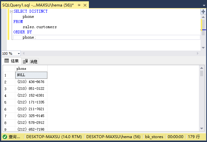
Task: Click the bk_stores database status entry
Action: click(x=154, y=137)
